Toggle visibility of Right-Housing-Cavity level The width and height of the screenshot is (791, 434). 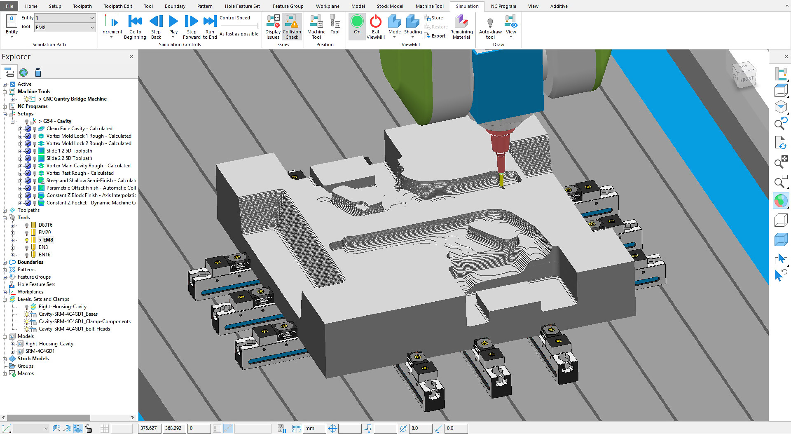click(27, 307)
